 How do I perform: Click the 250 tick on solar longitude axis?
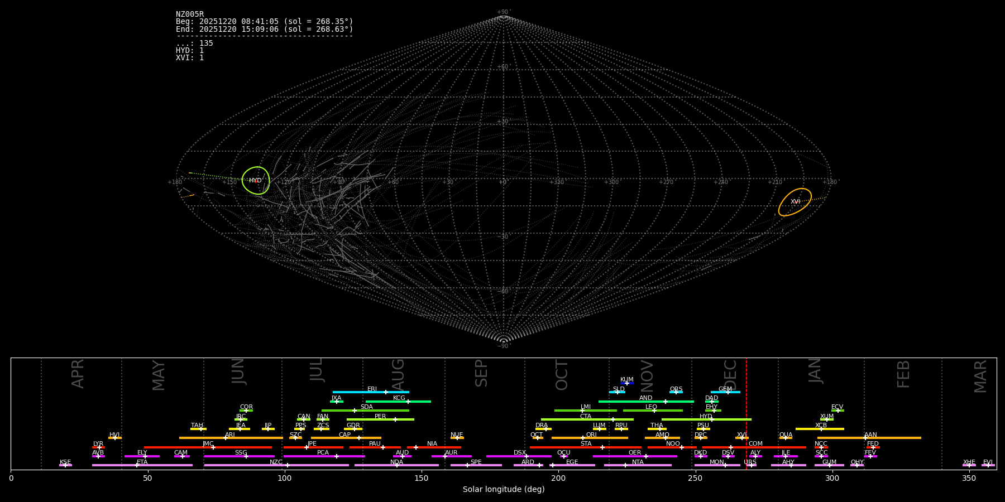pos(695,478)
